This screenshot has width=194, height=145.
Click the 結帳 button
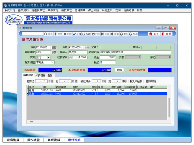[x=119, y=70]
